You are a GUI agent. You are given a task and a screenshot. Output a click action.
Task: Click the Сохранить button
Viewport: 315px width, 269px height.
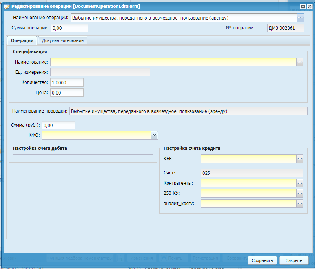click(x=262, y=260)
